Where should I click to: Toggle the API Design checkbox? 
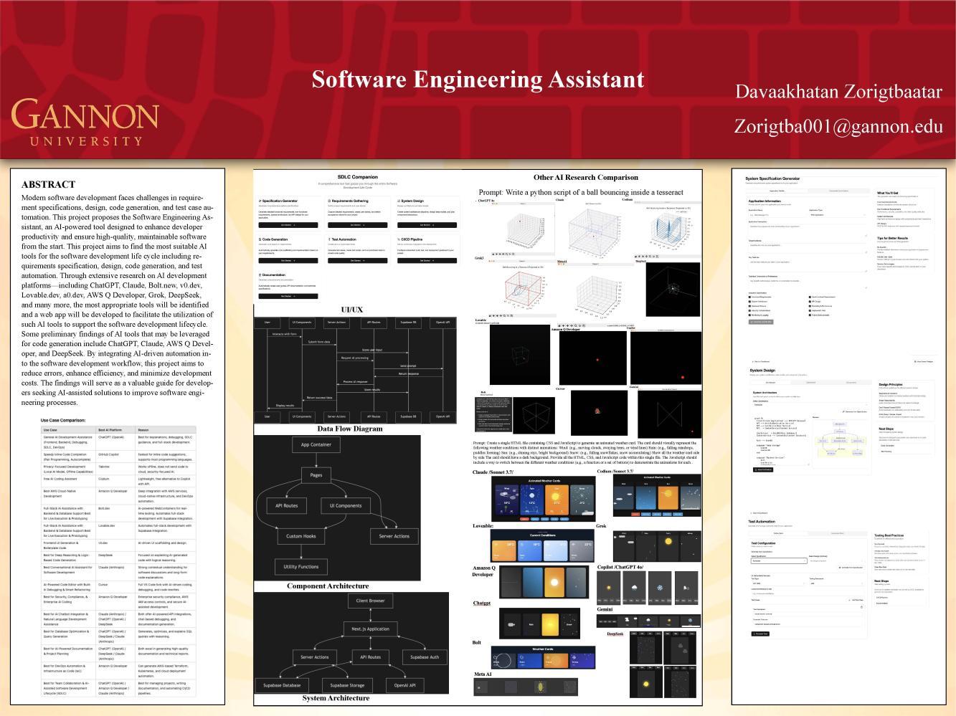point(810,302)
